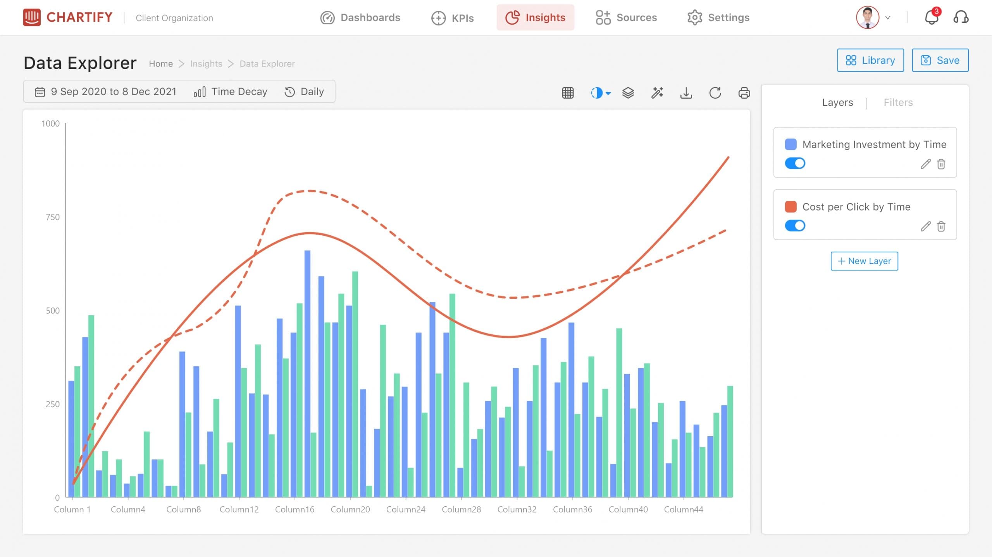Delete Cost per Click by Time layer
Viewport: 992px width, 557px height.
pyautogui.click(x=941, y=226)
